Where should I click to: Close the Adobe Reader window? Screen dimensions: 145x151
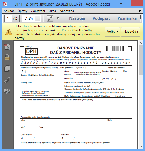pos(137,3)
